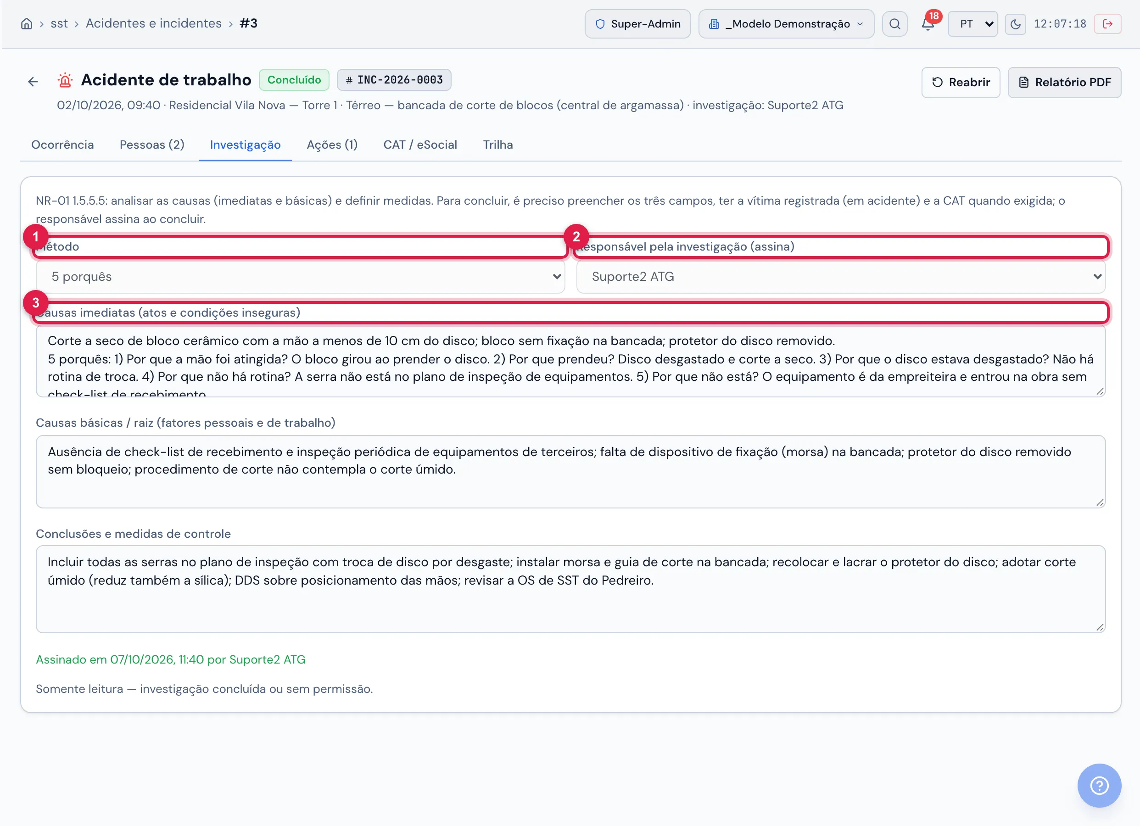Click into the Causas imediatas text area
Image resolution: width=1140 pixels, height=826 pixels.
coord(570,361)
